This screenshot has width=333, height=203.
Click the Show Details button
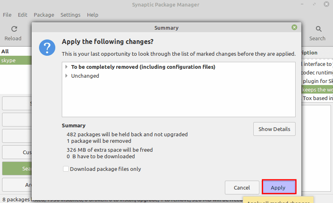pos(274,129)
